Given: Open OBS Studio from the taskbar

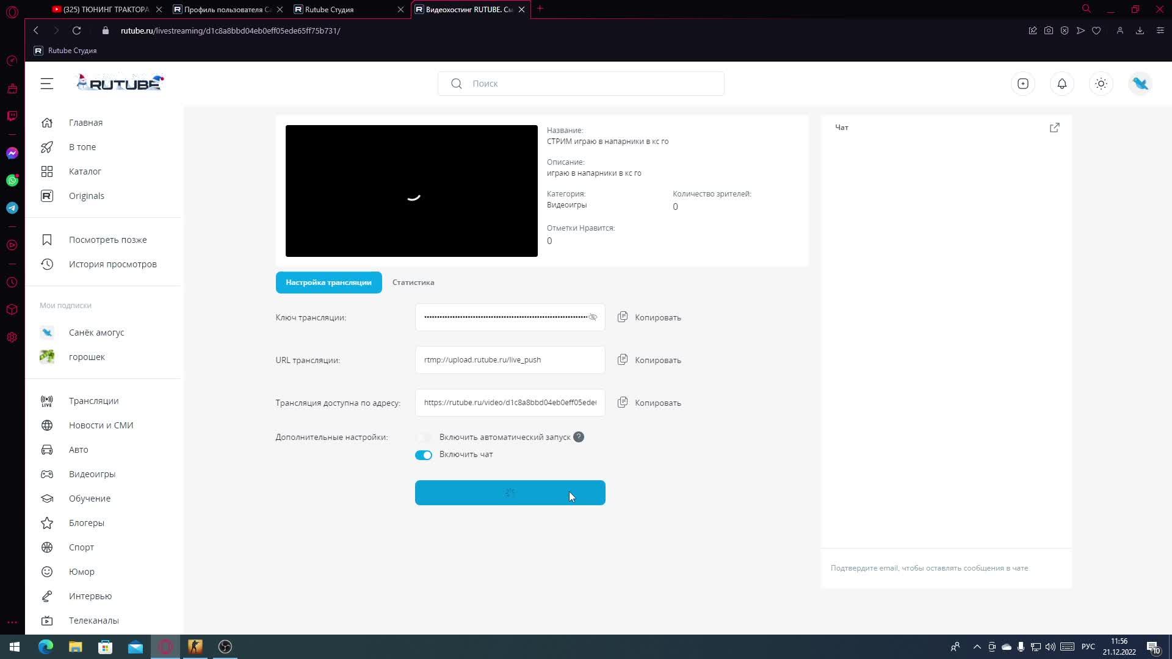Looking at the screenshot, I should [x=225, y=647].
